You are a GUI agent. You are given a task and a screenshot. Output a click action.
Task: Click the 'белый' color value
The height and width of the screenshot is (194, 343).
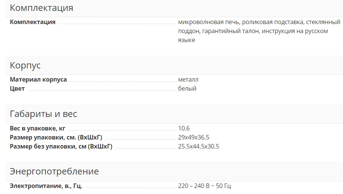[x=187, y=89]
